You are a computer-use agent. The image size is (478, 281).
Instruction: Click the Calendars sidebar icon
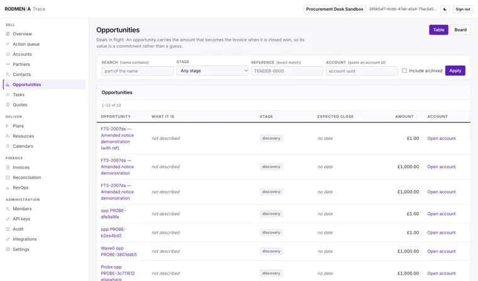8,146
